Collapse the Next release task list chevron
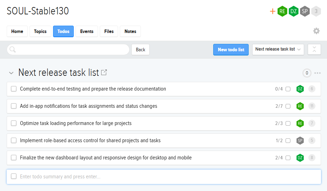327x191 pixels. 11,73
